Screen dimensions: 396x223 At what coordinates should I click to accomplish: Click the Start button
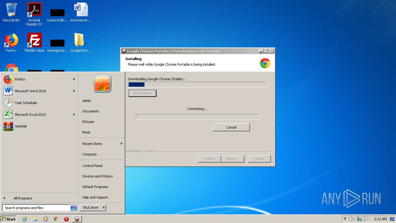pos(9,219)
